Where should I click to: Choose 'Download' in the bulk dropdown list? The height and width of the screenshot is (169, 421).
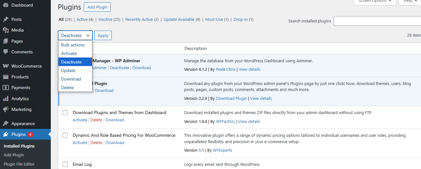pyautogui.click(x=75, y=79)
